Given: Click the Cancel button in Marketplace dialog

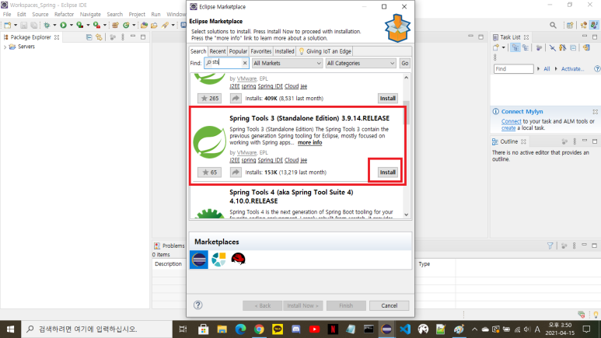Looking at the screenshot, I should pos(389,305).
